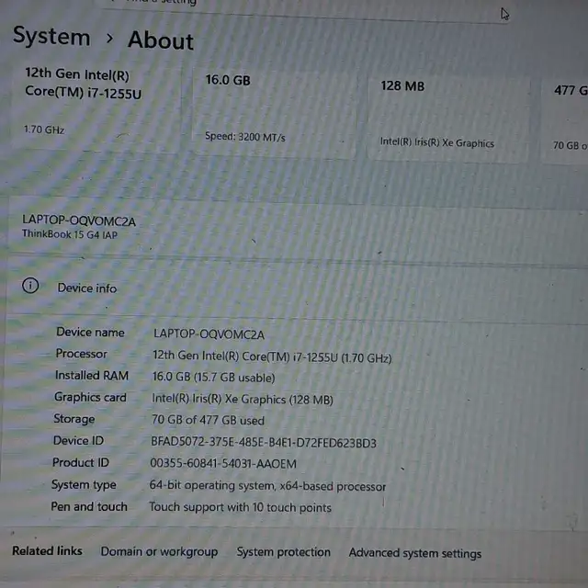Select the Device name value LAPTOP-OQVOMC2A in Device info
Screen dimensions: 588x588
[209, 334]
